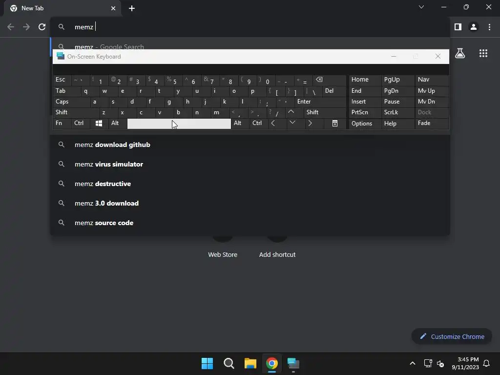Viewport: 500px width, 375px height.
Task: Click the Mv Dn key
Action: (432, 102)
